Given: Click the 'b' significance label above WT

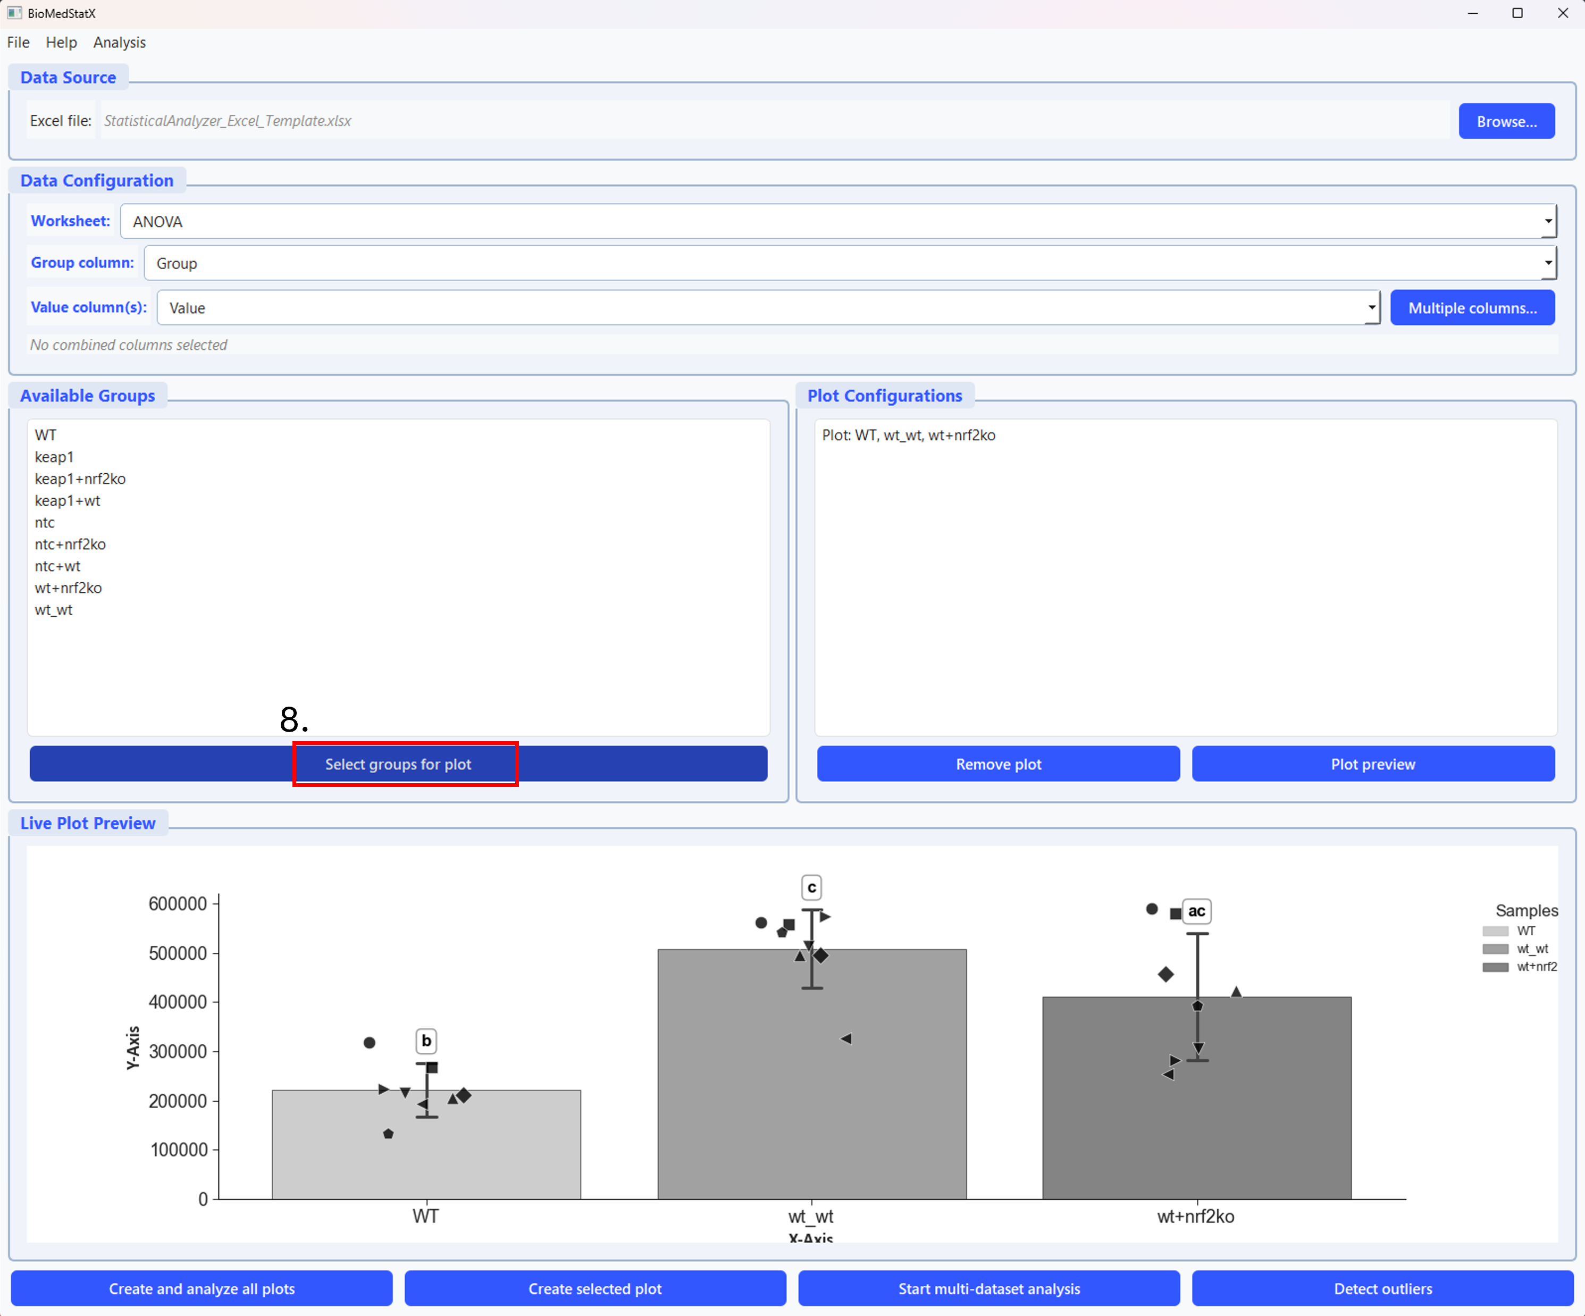Looking at the screenshot, I should 426,1041.
